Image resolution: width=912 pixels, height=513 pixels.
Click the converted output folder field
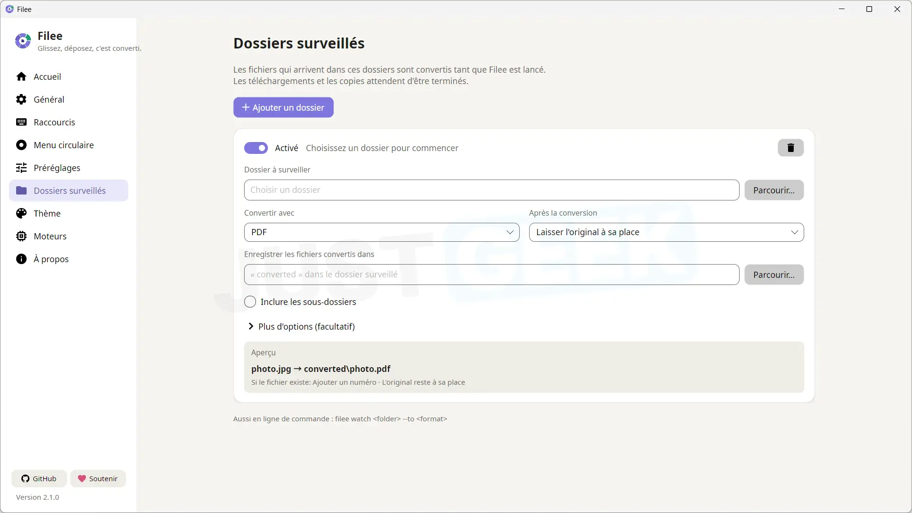492,275
